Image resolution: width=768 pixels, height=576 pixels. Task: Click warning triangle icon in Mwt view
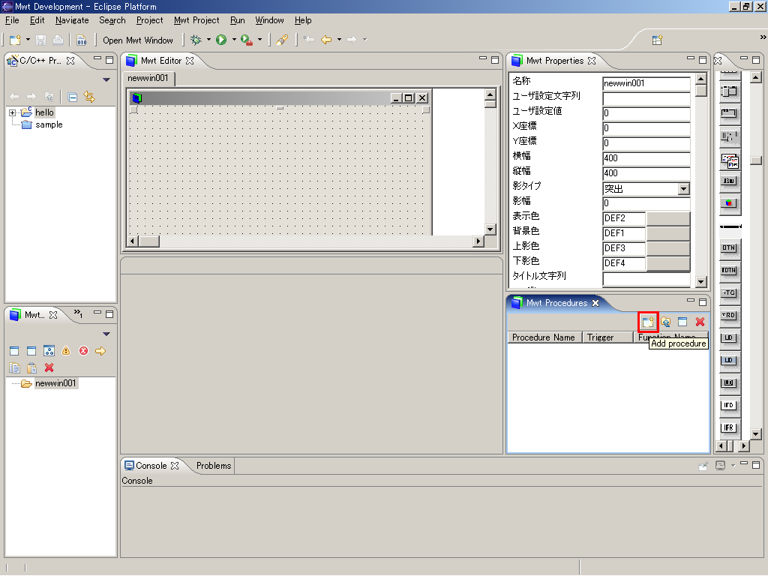pyautogui.click(x=66, y=351)
